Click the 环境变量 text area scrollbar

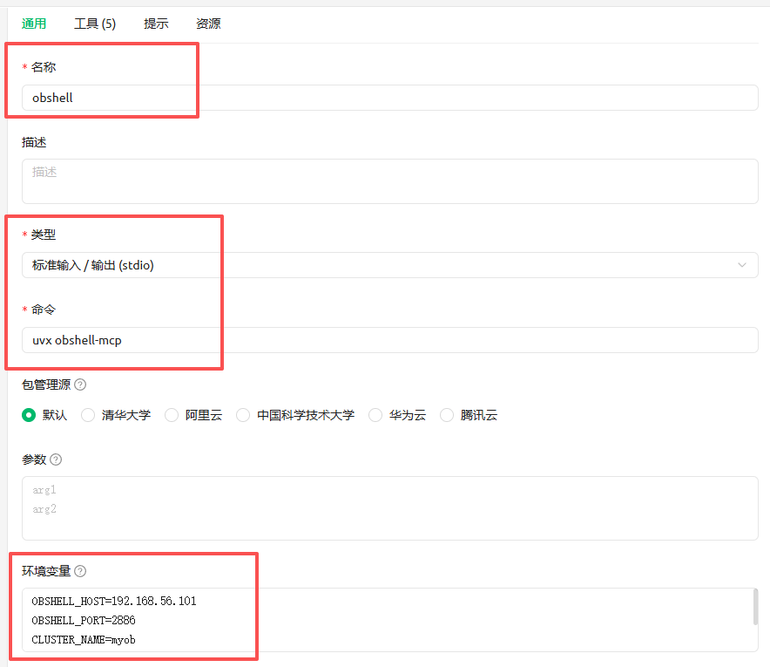coord(754,607)
